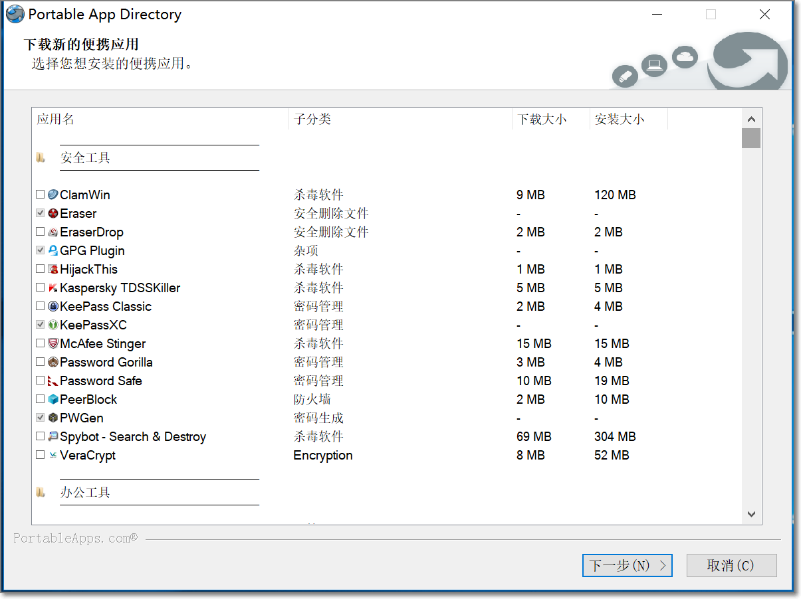Click the scrollbar down arrow
Viewport: 801px width, 599px height.
click(x=751, y=514)
